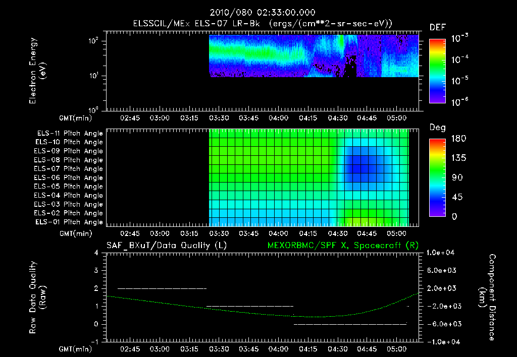Click the ELS-02 Pitch Angle row label
Screen dimensions: 517x357
pyautogui.click(x=68, y=213)
